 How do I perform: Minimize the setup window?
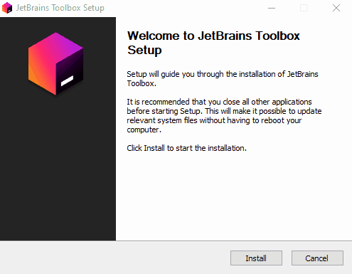[x=272, y=8]
